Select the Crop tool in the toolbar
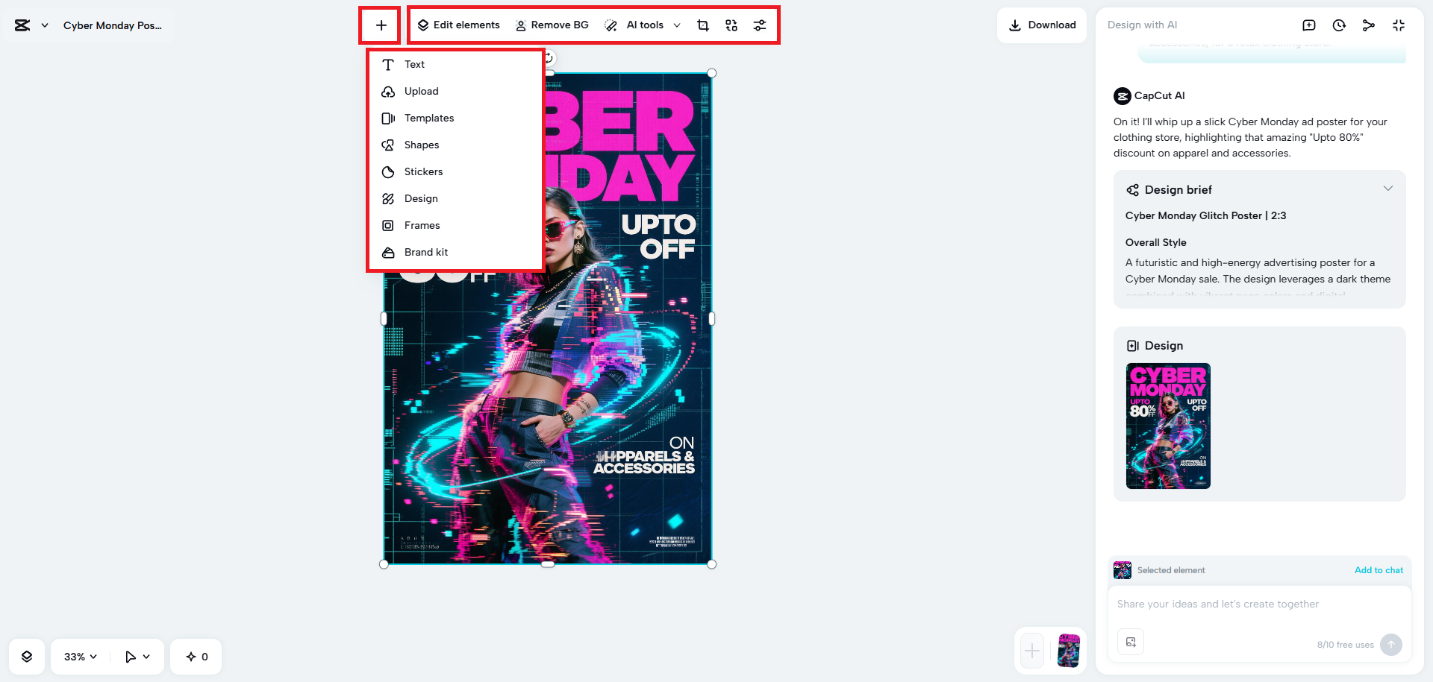Viewport: 1433px width, 682px height. 702,25
